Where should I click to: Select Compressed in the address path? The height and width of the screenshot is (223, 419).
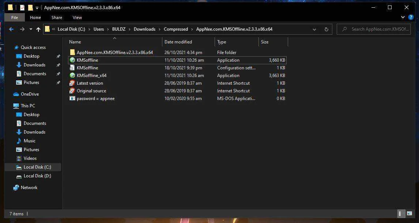176,29
